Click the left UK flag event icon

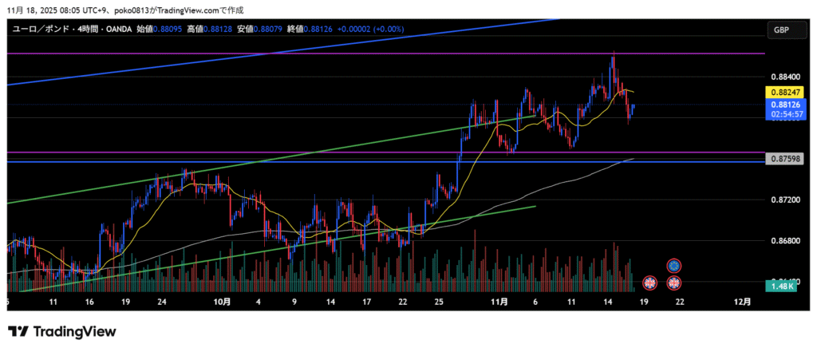coord(649,283)
